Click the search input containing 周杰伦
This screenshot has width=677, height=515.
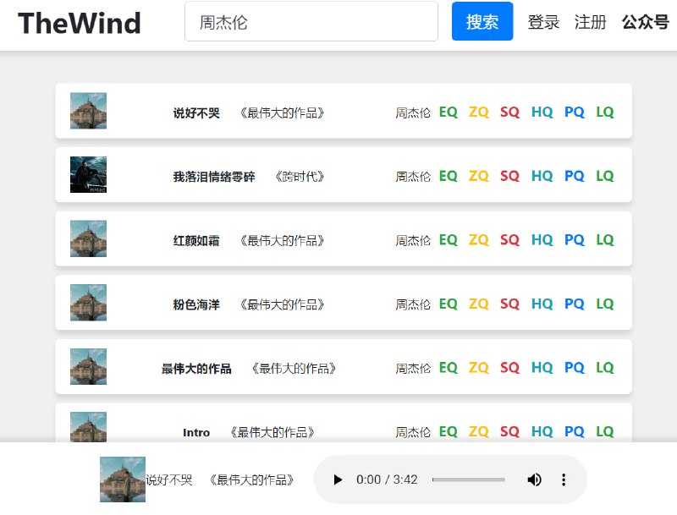coord(311,21)
